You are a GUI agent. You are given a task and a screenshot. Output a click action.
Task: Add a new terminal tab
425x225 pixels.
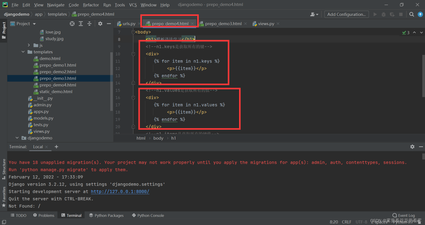(56, 147)
